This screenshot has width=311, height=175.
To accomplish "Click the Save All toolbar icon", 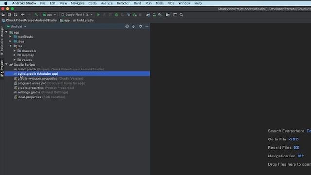I will tap(9, 15).
